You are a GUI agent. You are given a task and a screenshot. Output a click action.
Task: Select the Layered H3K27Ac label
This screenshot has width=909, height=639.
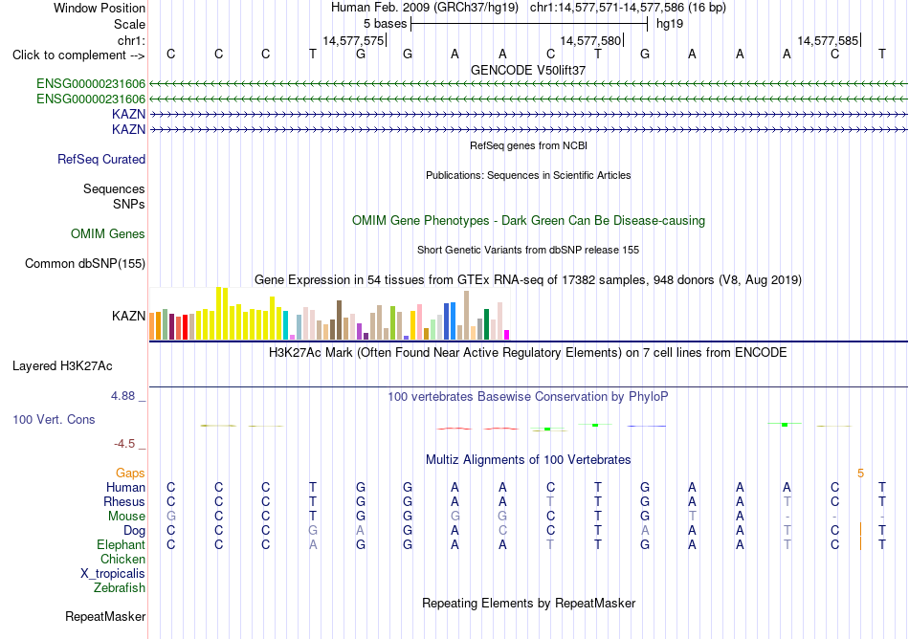tap(62, 366)
